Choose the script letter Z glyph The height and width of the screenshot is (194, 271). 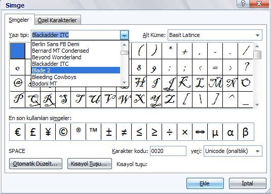pyautogui.click(x=170, y=99)
